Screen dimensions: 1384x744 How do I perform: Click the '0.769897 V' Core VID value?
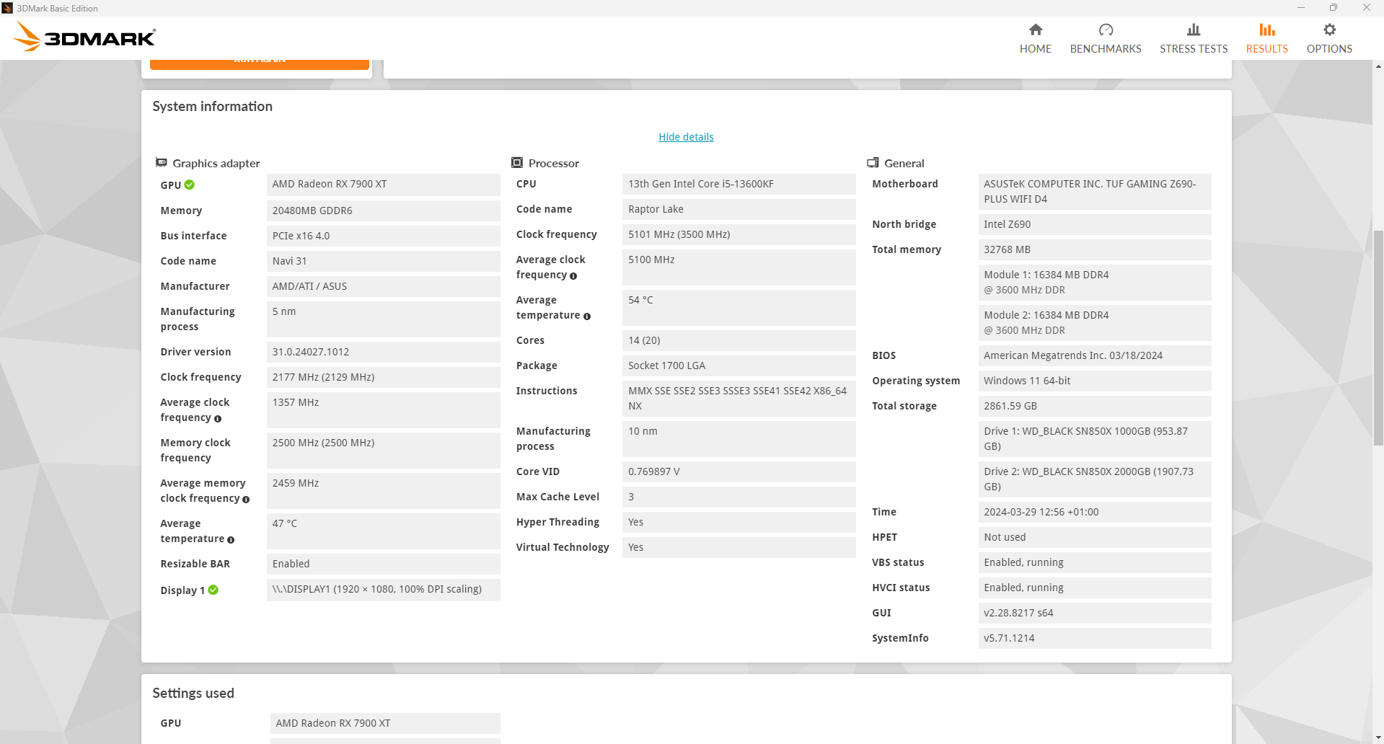point(739,471)
